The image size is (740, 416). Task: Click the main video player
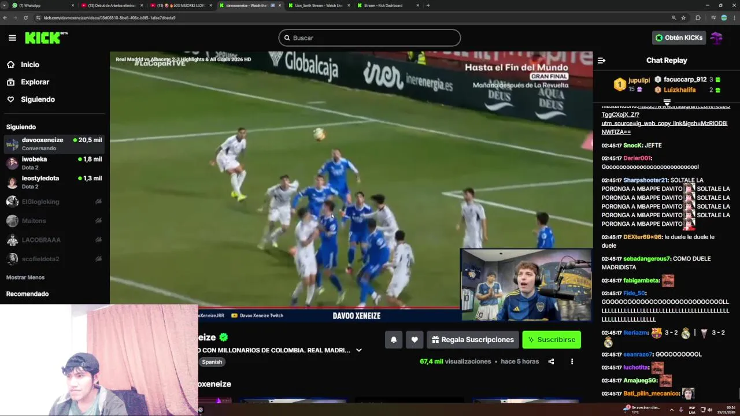(351, 186)
